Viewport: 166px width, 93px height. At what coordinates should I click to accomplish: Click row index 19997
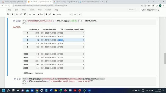(26, 58)
